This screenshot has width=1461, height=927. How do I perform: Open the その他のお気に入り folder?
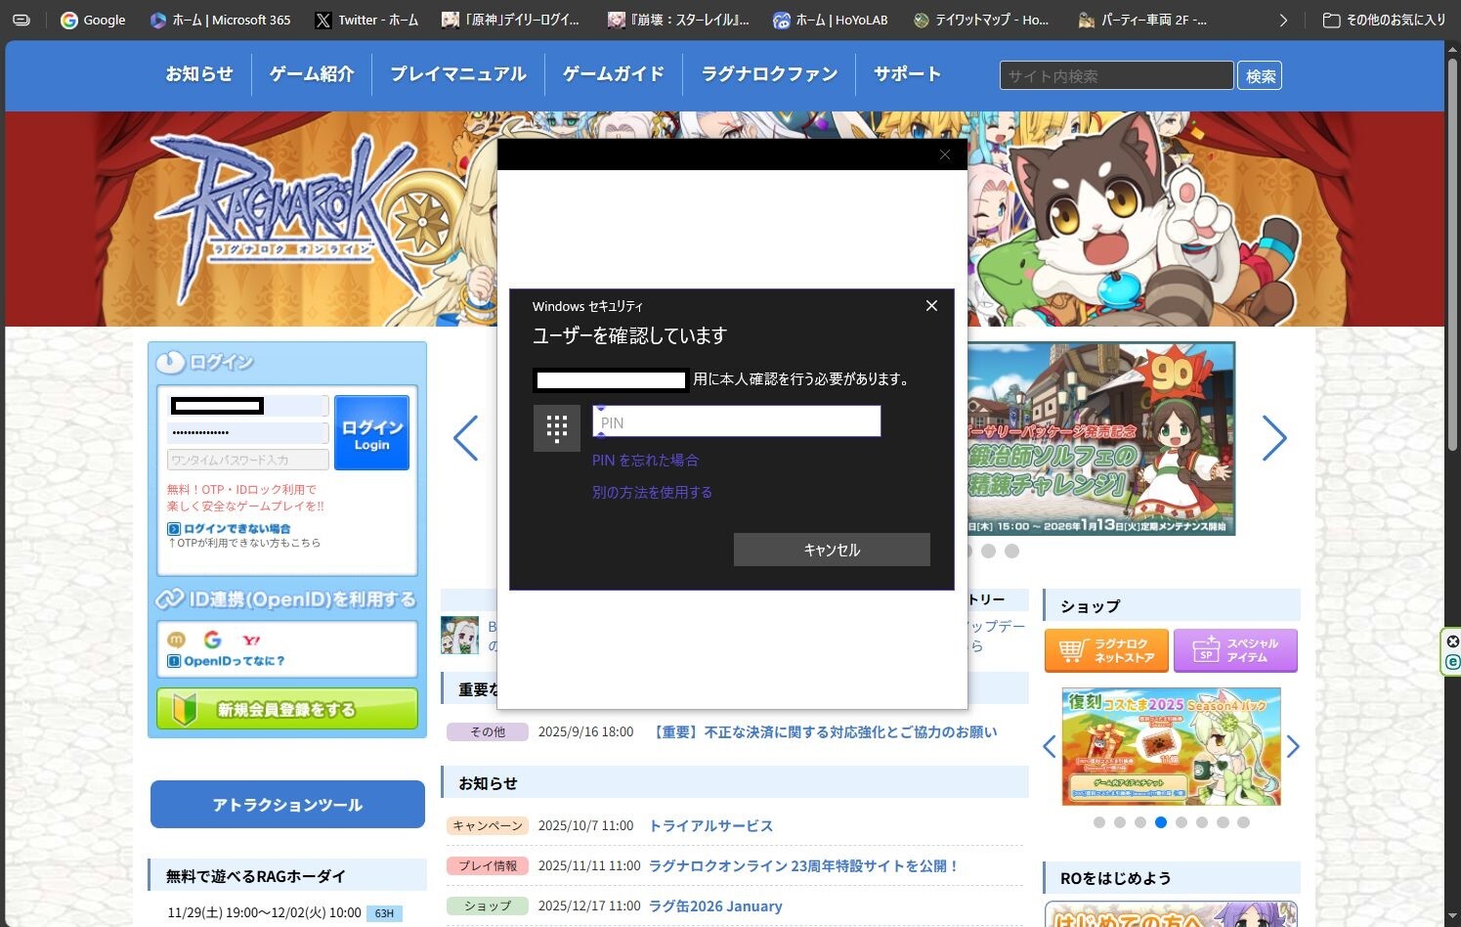[1384, 20]
